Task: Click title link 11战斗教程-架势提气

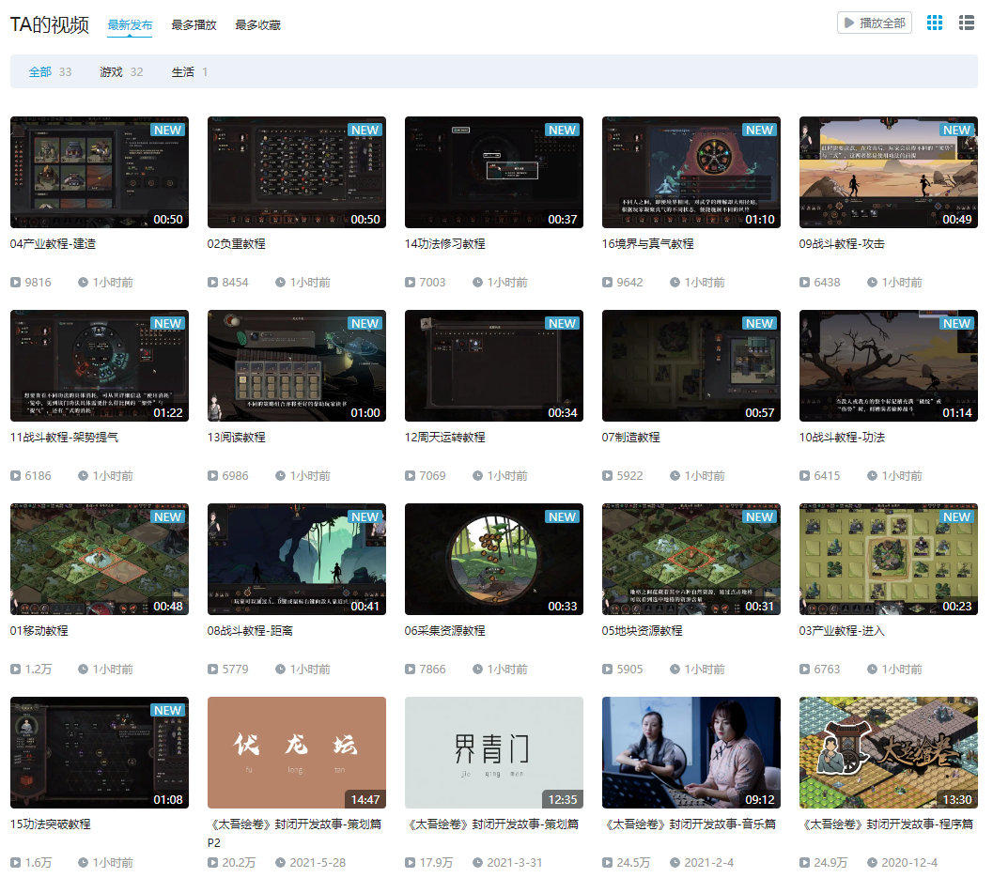Action: coord(64,438)
